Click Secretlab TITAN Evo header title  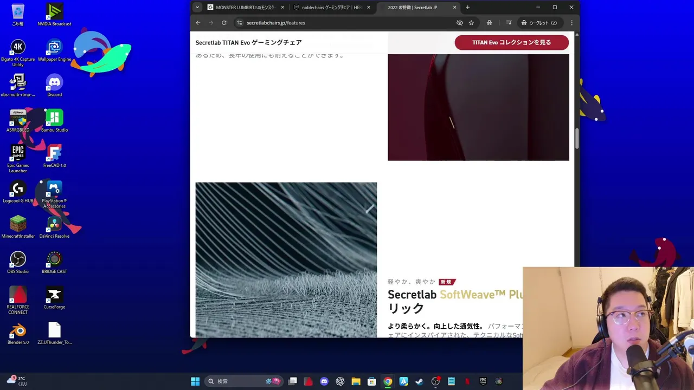pos(248,42)
